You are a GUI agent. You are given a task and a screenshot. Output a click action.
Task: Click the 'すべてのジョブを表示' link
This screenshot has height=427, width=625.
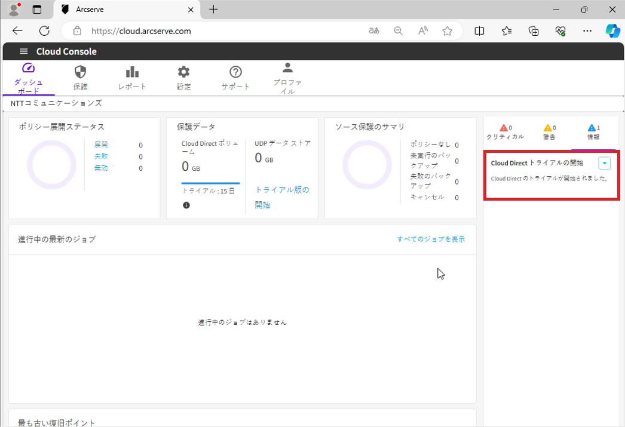click(x=431, y=239)
